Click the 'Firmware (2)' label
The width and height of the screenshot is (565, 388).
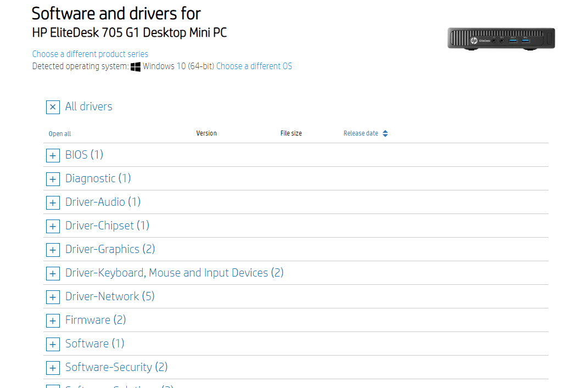(x=96, y=320)
